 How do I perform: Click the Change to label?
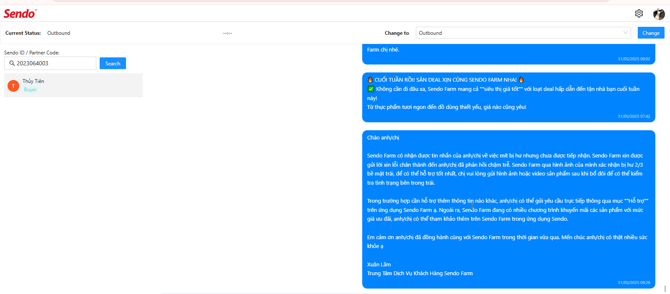click(x=397, y=33)
